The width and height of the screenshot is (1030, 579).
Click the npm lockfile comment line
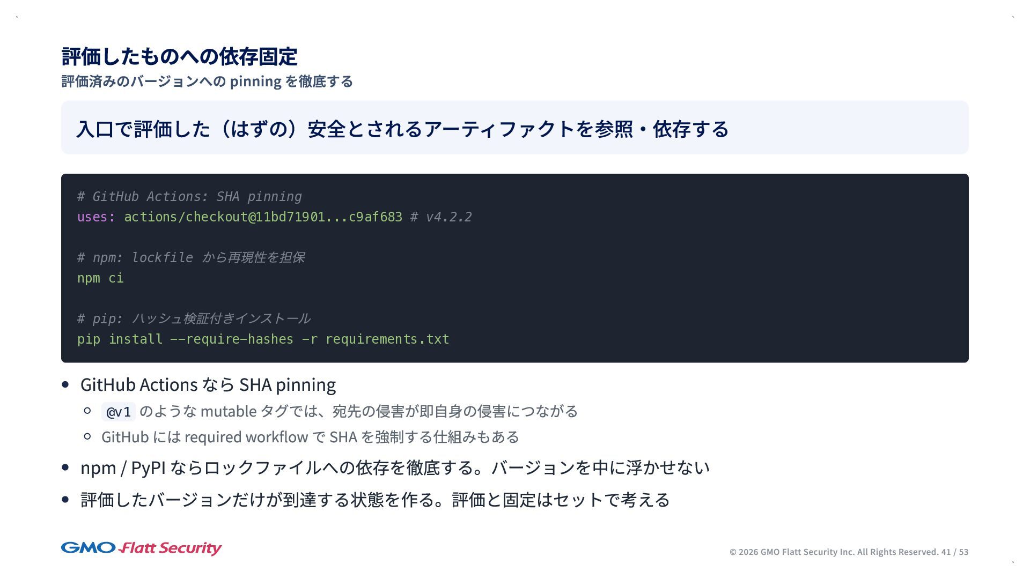pyautogui.click(x=191, y=258)
